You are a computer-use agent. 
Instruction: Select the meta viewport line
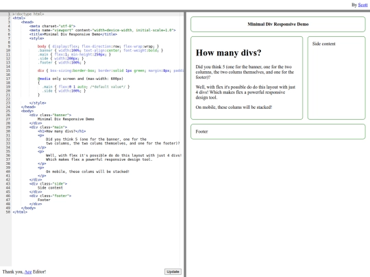click(102, 30)
